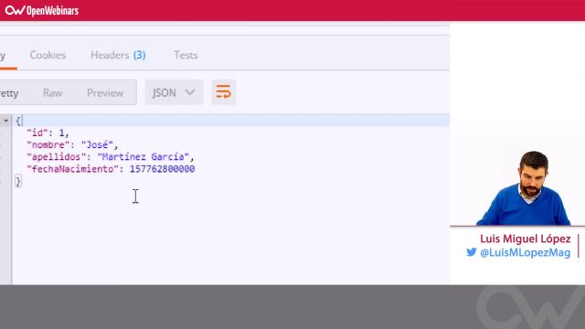The image size is (585, 329).
Task: Toggle line wrap icon beside JSON
Action: (224, 92)
